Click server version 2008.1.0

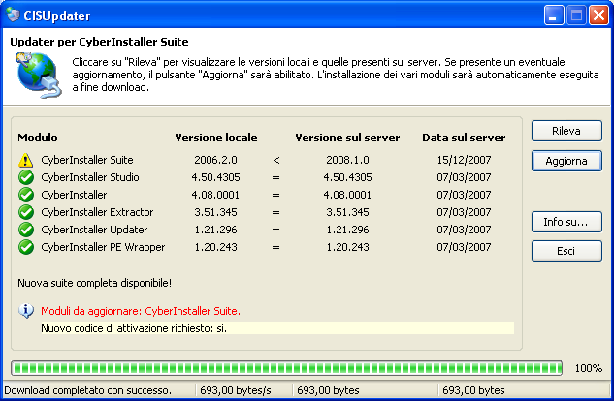[347, 160]
